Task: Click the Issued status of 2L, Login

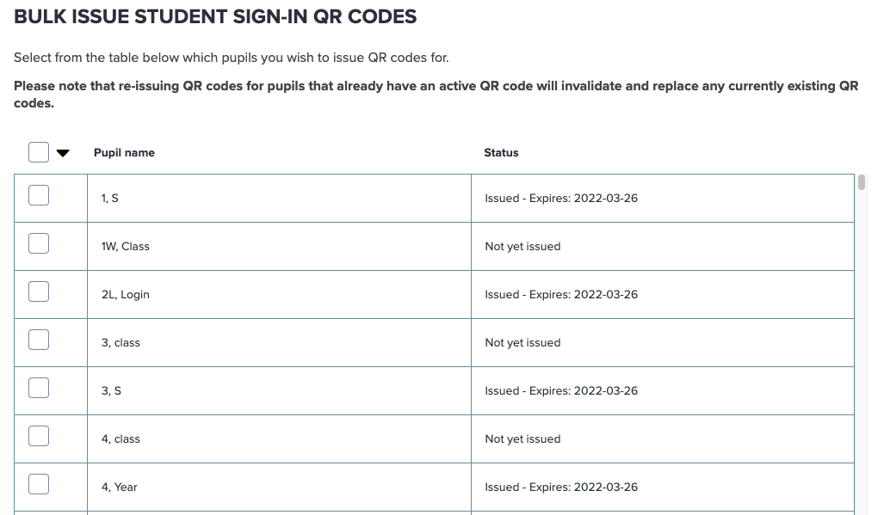Action: coord(561,294)
